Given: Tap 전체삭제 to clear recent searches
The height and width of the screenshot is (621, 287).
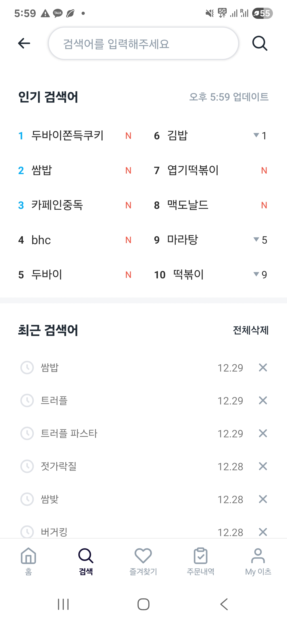Looking at the screenshot, I should pos(251,330).
